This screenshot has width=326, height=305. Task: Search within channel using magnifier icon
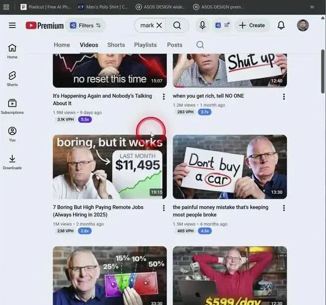(200, 45)
